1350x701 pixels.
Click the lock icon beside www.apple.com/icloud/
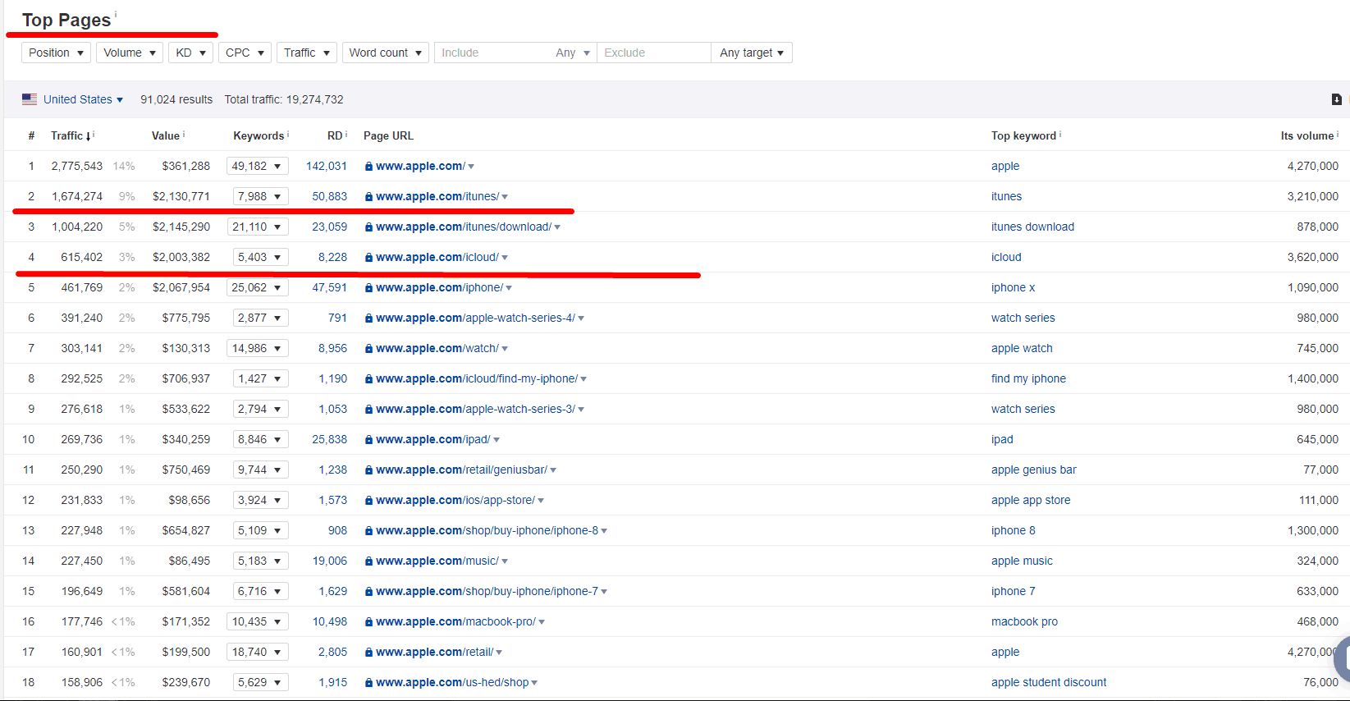coord(368,258)
